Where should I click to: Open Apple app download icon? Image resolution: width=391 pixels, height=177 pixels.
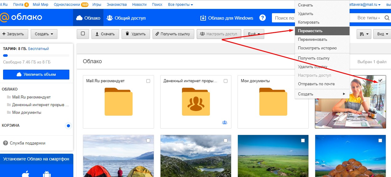coord(25,174)
